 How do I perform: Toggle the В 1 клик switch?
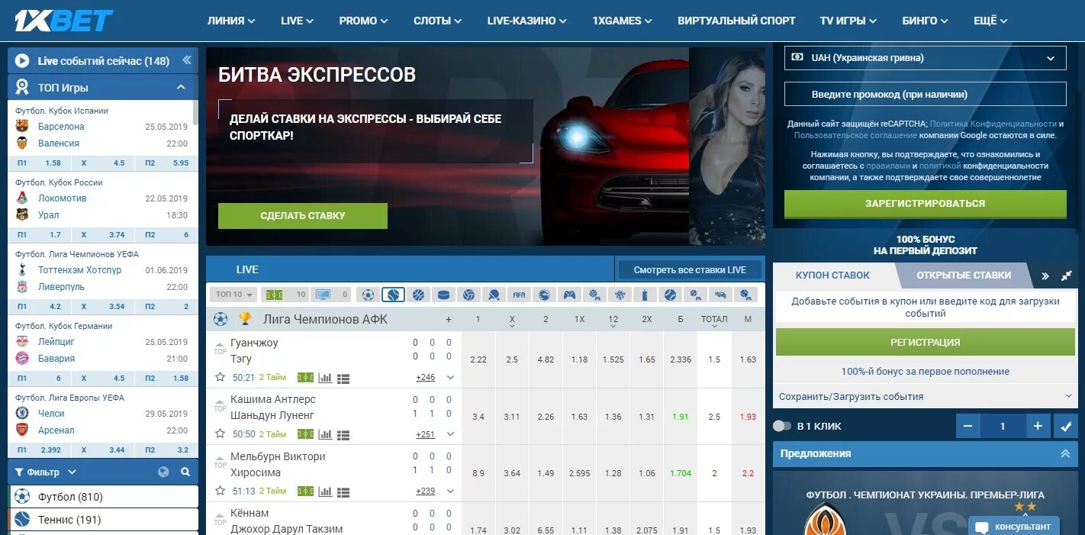pos(783,426)
